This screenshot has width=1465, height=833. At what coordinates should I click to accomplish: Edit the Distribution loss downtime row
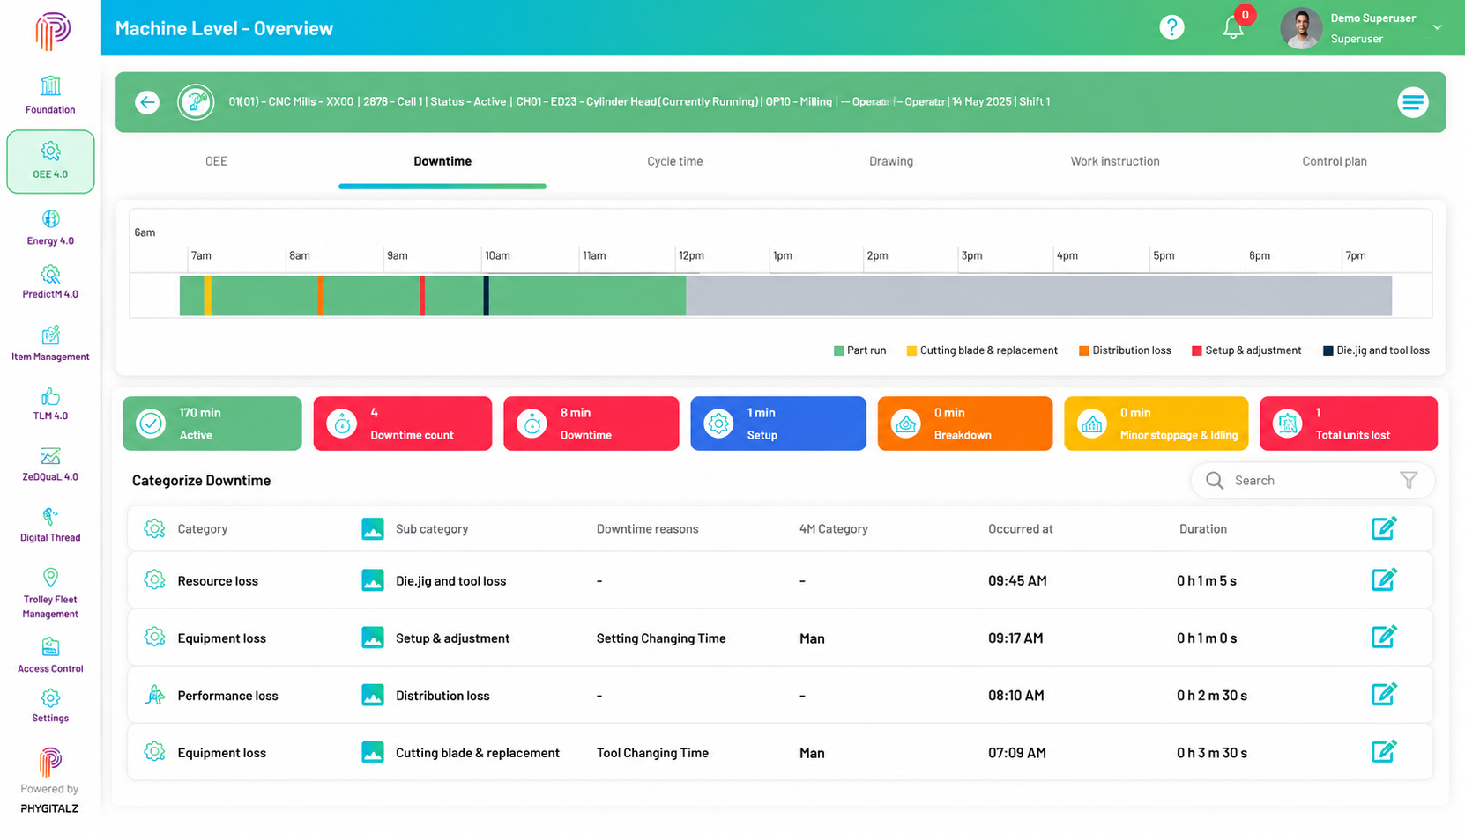click(1384, 694)
